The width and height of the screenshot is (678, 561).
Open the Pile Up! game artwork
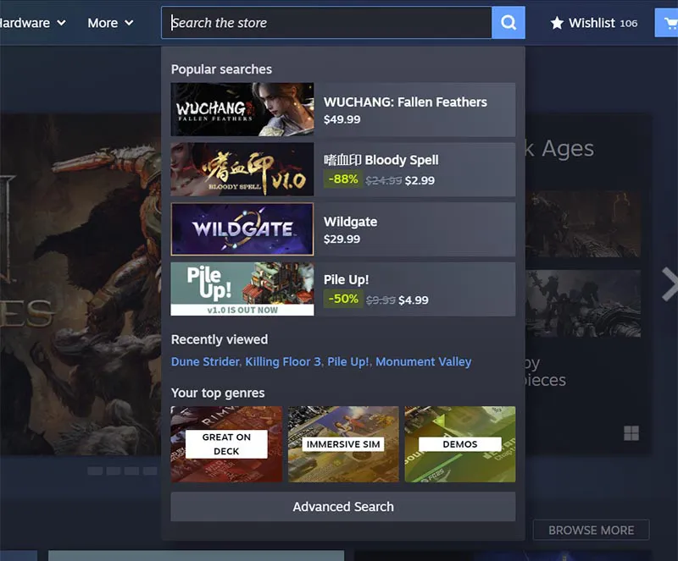pyautogui.click(x=242, y=289)
